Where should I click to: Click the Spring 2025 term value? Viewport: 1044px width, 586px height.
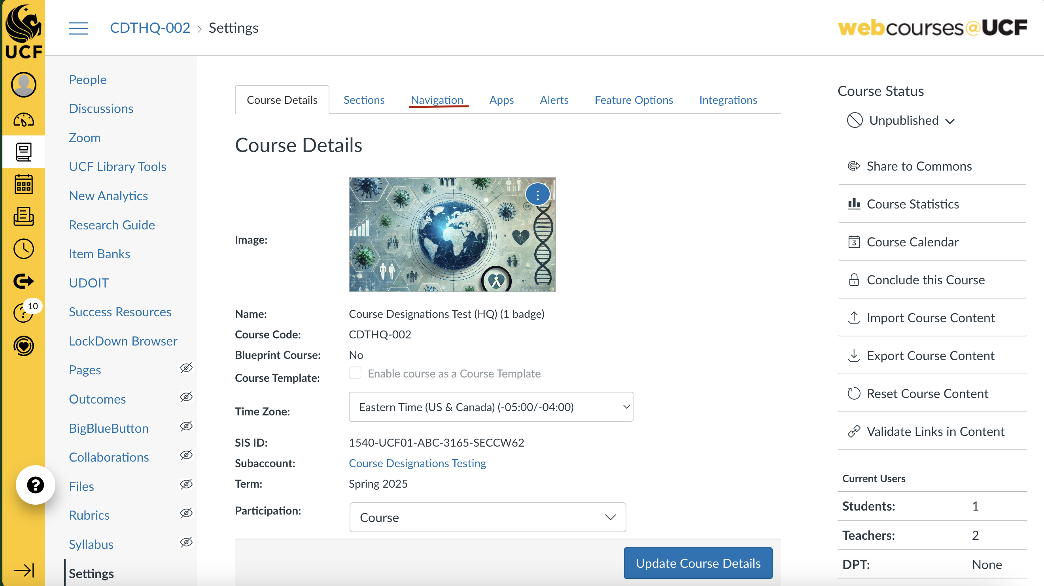pyautogui.click(x=378, y=484)
